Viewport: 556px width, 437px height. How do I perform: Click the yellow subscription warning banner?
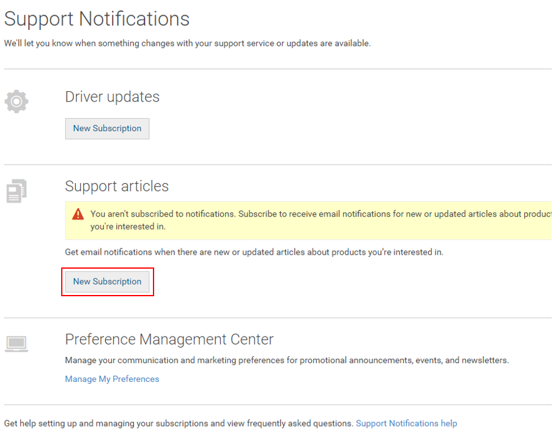[x=306, y=219]
